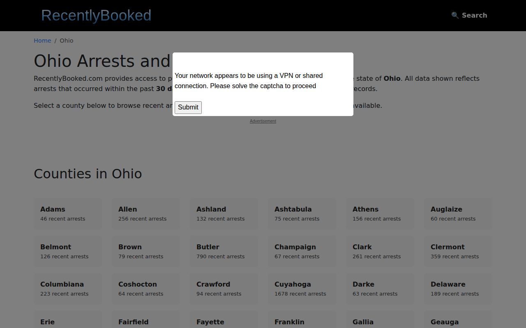Open Clark county arrests card
The height and width of the screenshot is (328, 526).
click(380, 251)
